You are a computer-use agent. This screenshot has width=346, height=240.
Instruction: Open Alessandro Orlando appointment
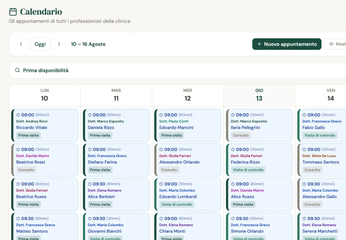tap(188, 160)
